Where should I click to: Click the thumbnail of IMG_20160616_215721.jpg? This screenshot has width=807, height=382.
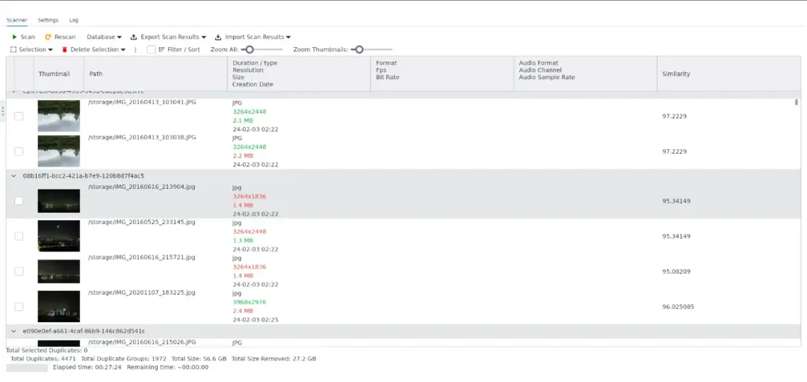point(58,271)
